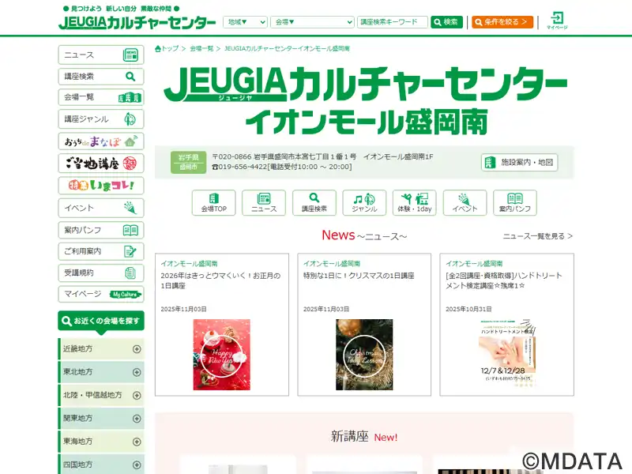Click the おうちdeまなぼ banner
This screenshot has width=632, height=474.
[101, 141]
